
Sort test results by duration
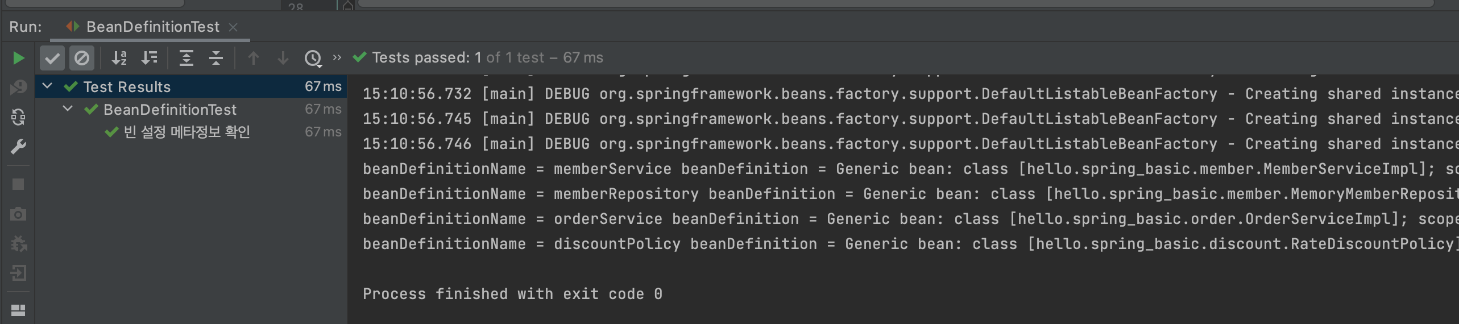[150, 58]
